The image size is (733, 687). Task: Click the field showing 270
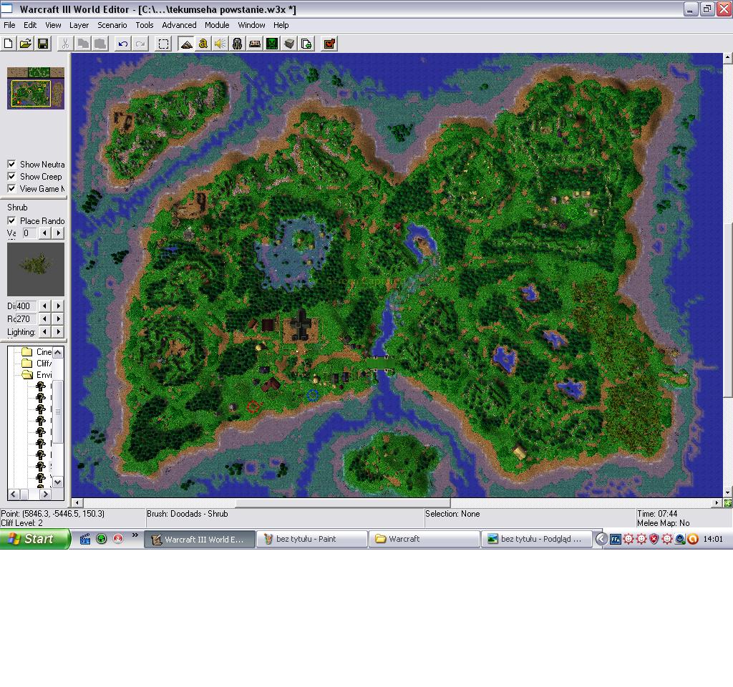(x=25, y=318)
